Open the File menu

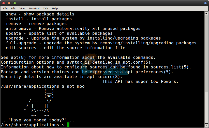click(5, 9)
